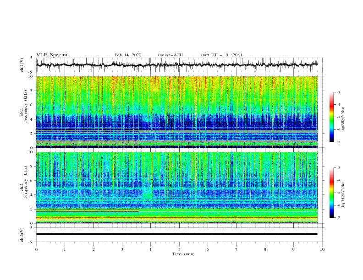Click the "station=ATH" header text

tap(170, 55)
